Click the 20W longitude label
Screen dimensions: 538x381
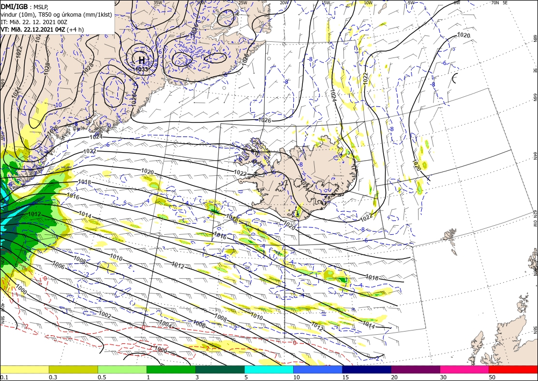(x=284, y=3)
